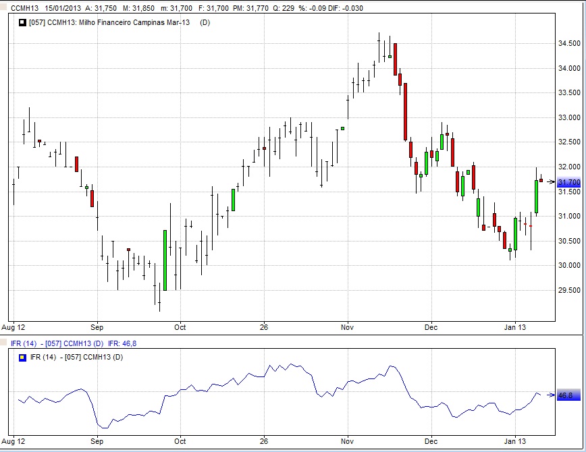Click the arrow pointing at the 46.8 IFR value
586x452 pixels.
[550, 395]
